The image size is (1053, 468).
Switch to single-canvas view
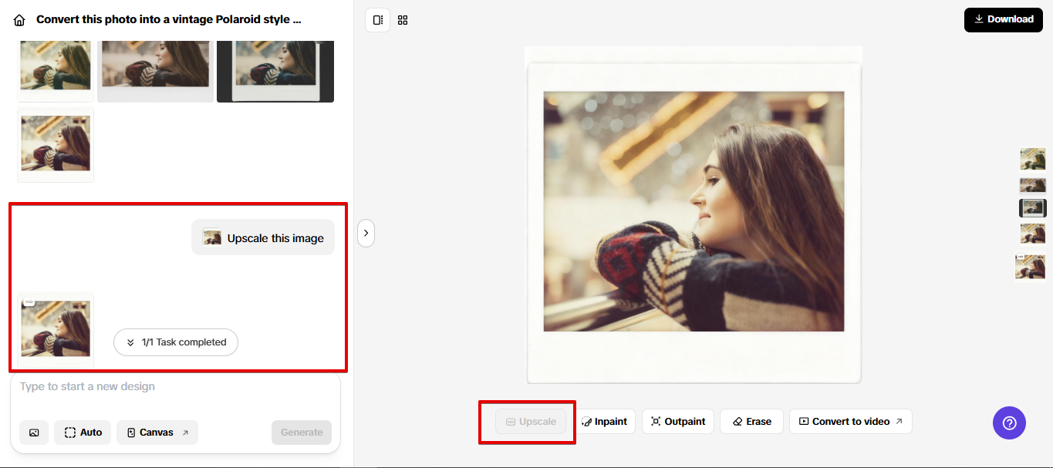pyautogui.click(x=377, y=20)
